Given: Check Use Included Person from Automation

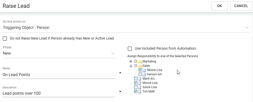Looking at the screenshot, I should (130, 48).
